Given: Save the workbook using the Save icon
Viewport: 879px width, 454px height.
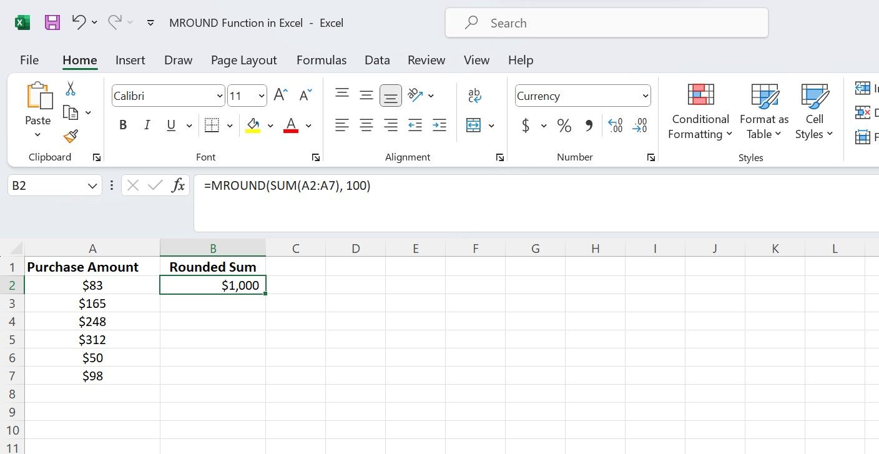Looking at the screenshot, I should (52, 22).
